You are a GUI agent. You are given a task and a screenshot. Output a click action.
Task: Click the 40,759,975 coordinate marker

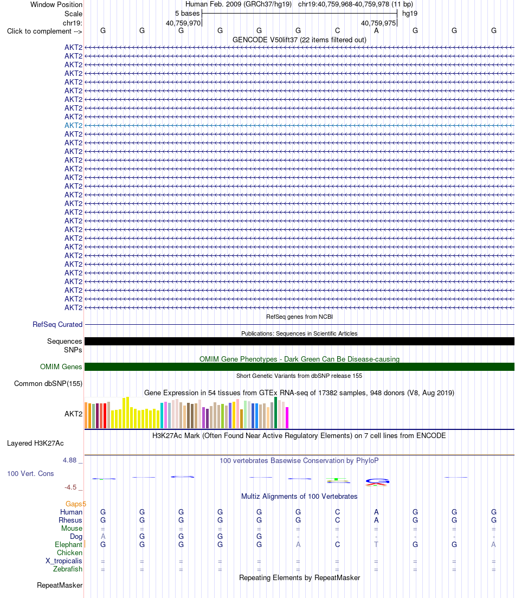point(378,23)
